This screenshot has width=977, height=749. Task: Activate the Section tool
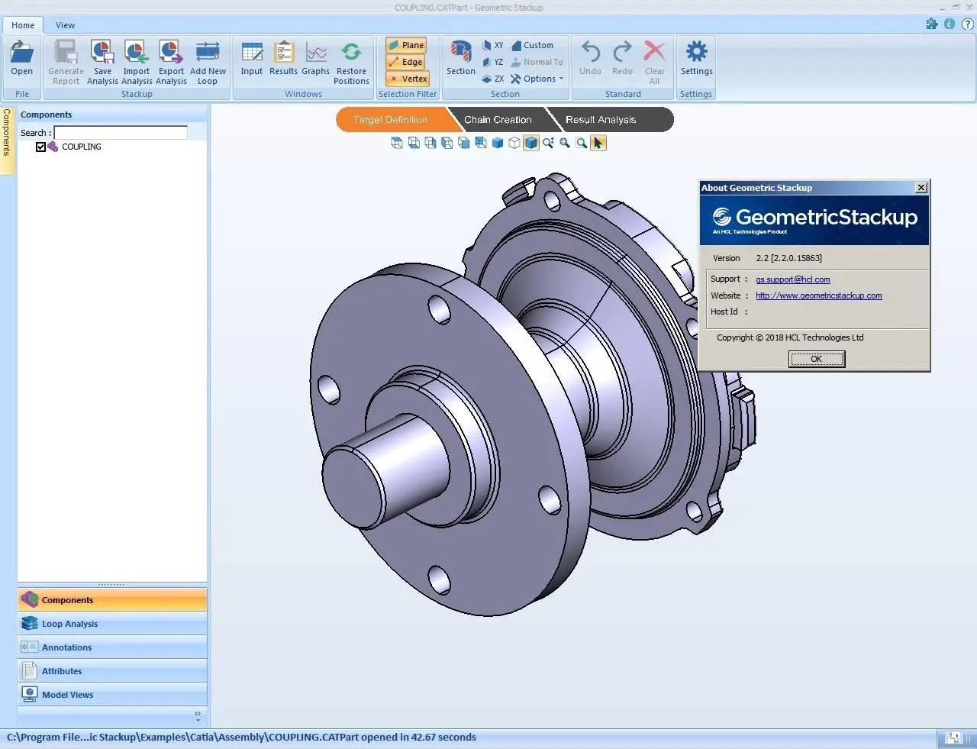[461, 60]
